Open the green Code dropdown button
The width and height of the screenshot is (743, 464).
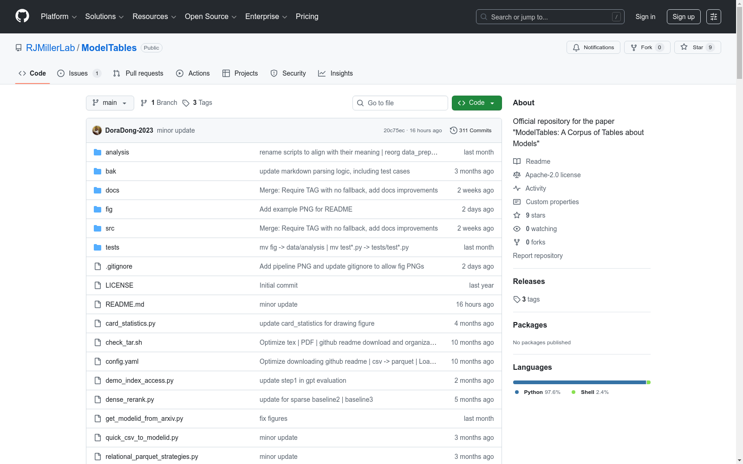point(477,103)
